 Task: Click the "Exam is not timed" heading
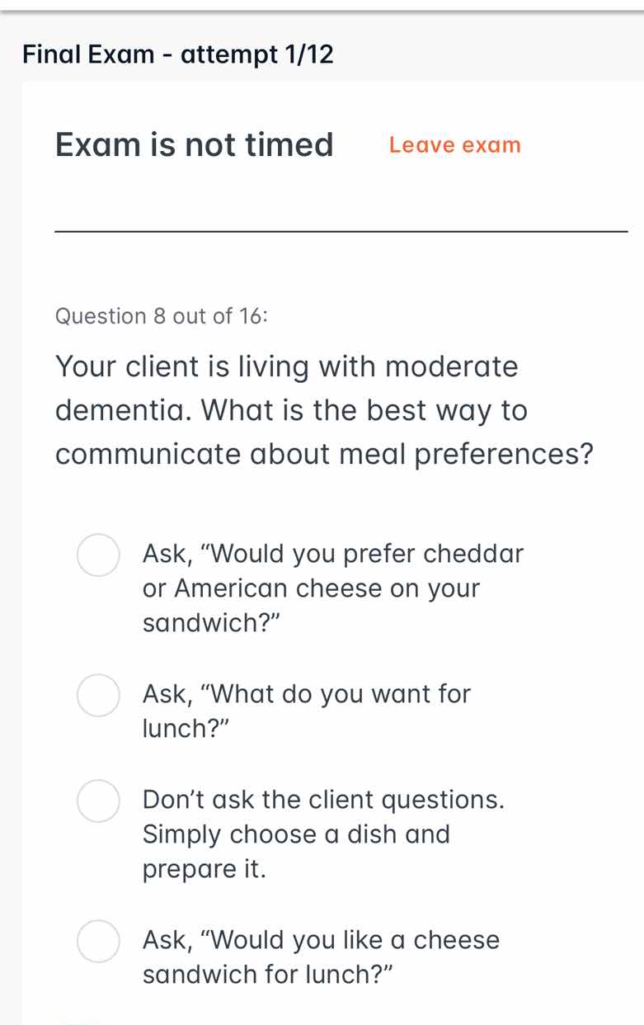click(195, 145)
